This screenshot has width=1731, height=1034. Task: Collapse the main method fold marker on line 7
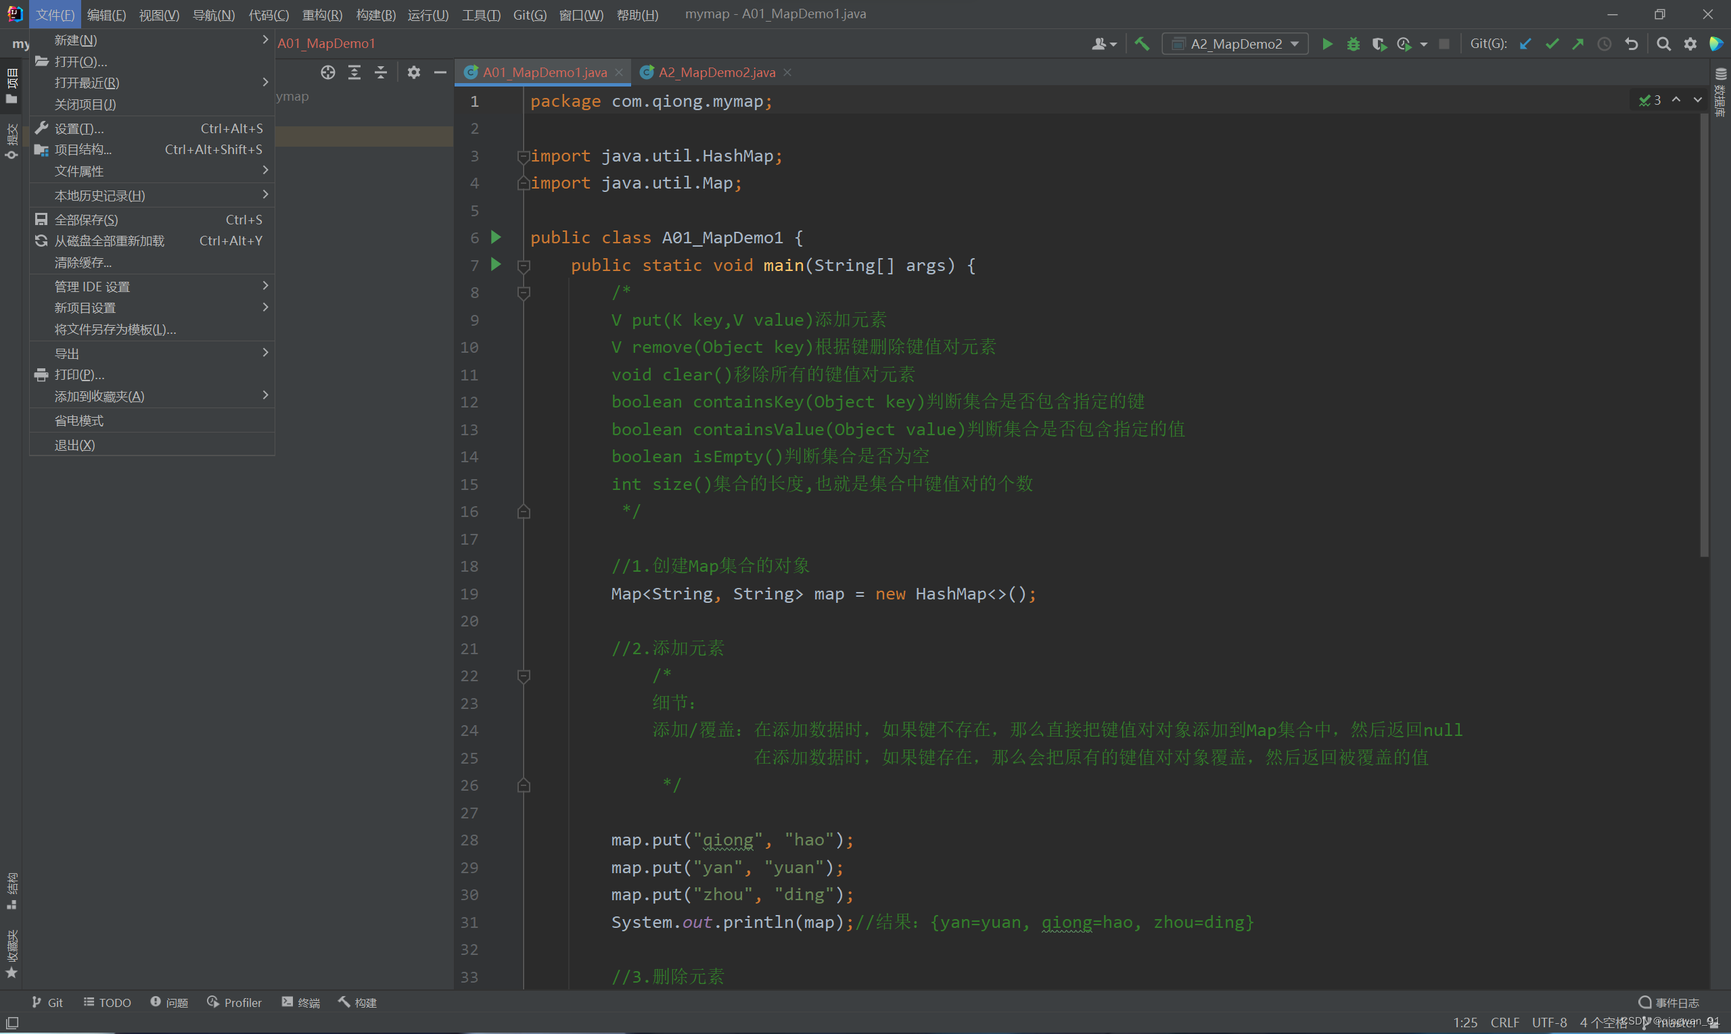(524, 266)
